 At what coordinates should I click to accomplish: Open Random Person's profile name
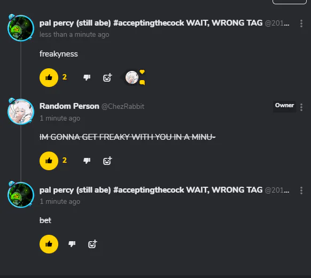click(69, 106)
